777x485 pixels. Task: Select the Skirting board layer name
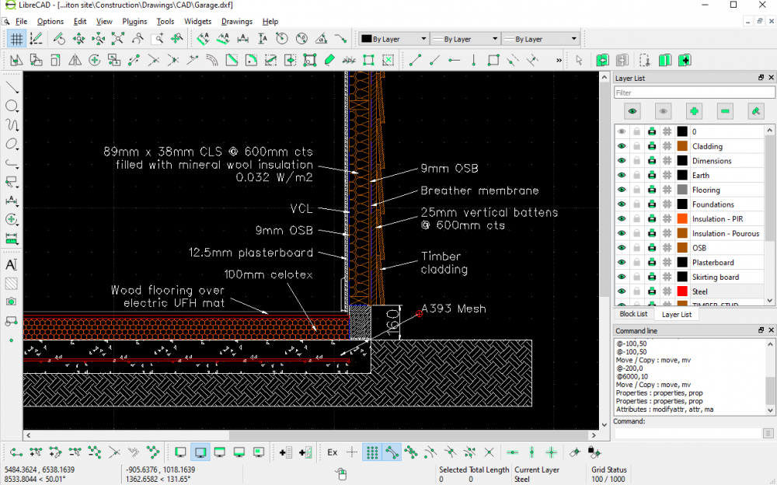pos(716,277)
